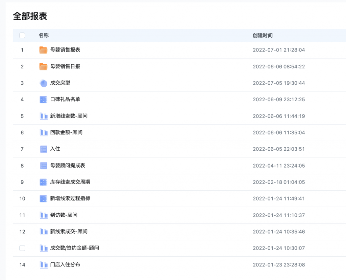Image resolution: width=346 pixels, height=280 pixels.
Task: Open the 新增线索过程指标 report
Action: 70,198
